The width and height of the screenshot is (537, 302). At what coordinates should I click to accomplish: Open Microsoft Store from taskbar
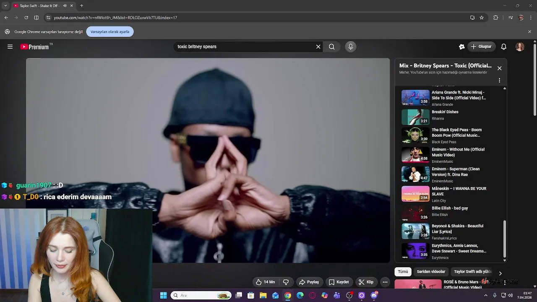[251, 295]
